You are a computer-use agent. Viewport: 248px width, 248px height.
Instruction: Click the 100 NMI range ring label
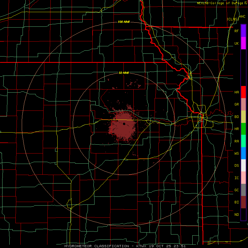pyautogui.click(x=124, y=22)
